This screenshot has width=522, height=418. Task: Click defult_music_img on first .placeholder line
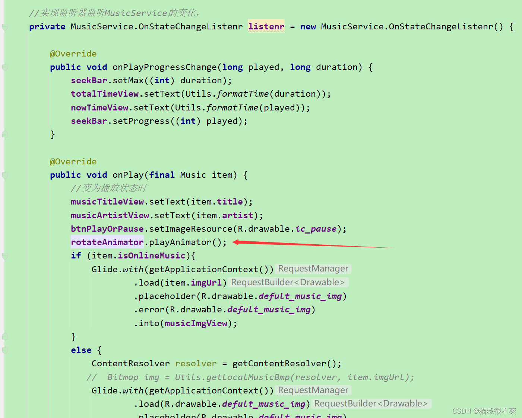(300, 296)
